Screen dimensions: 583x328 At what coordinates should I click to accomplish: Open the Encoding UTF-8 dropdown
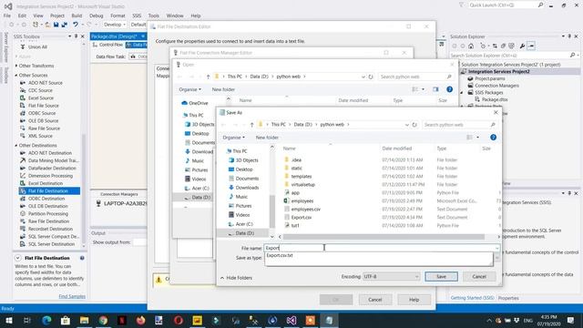point(391,277)
